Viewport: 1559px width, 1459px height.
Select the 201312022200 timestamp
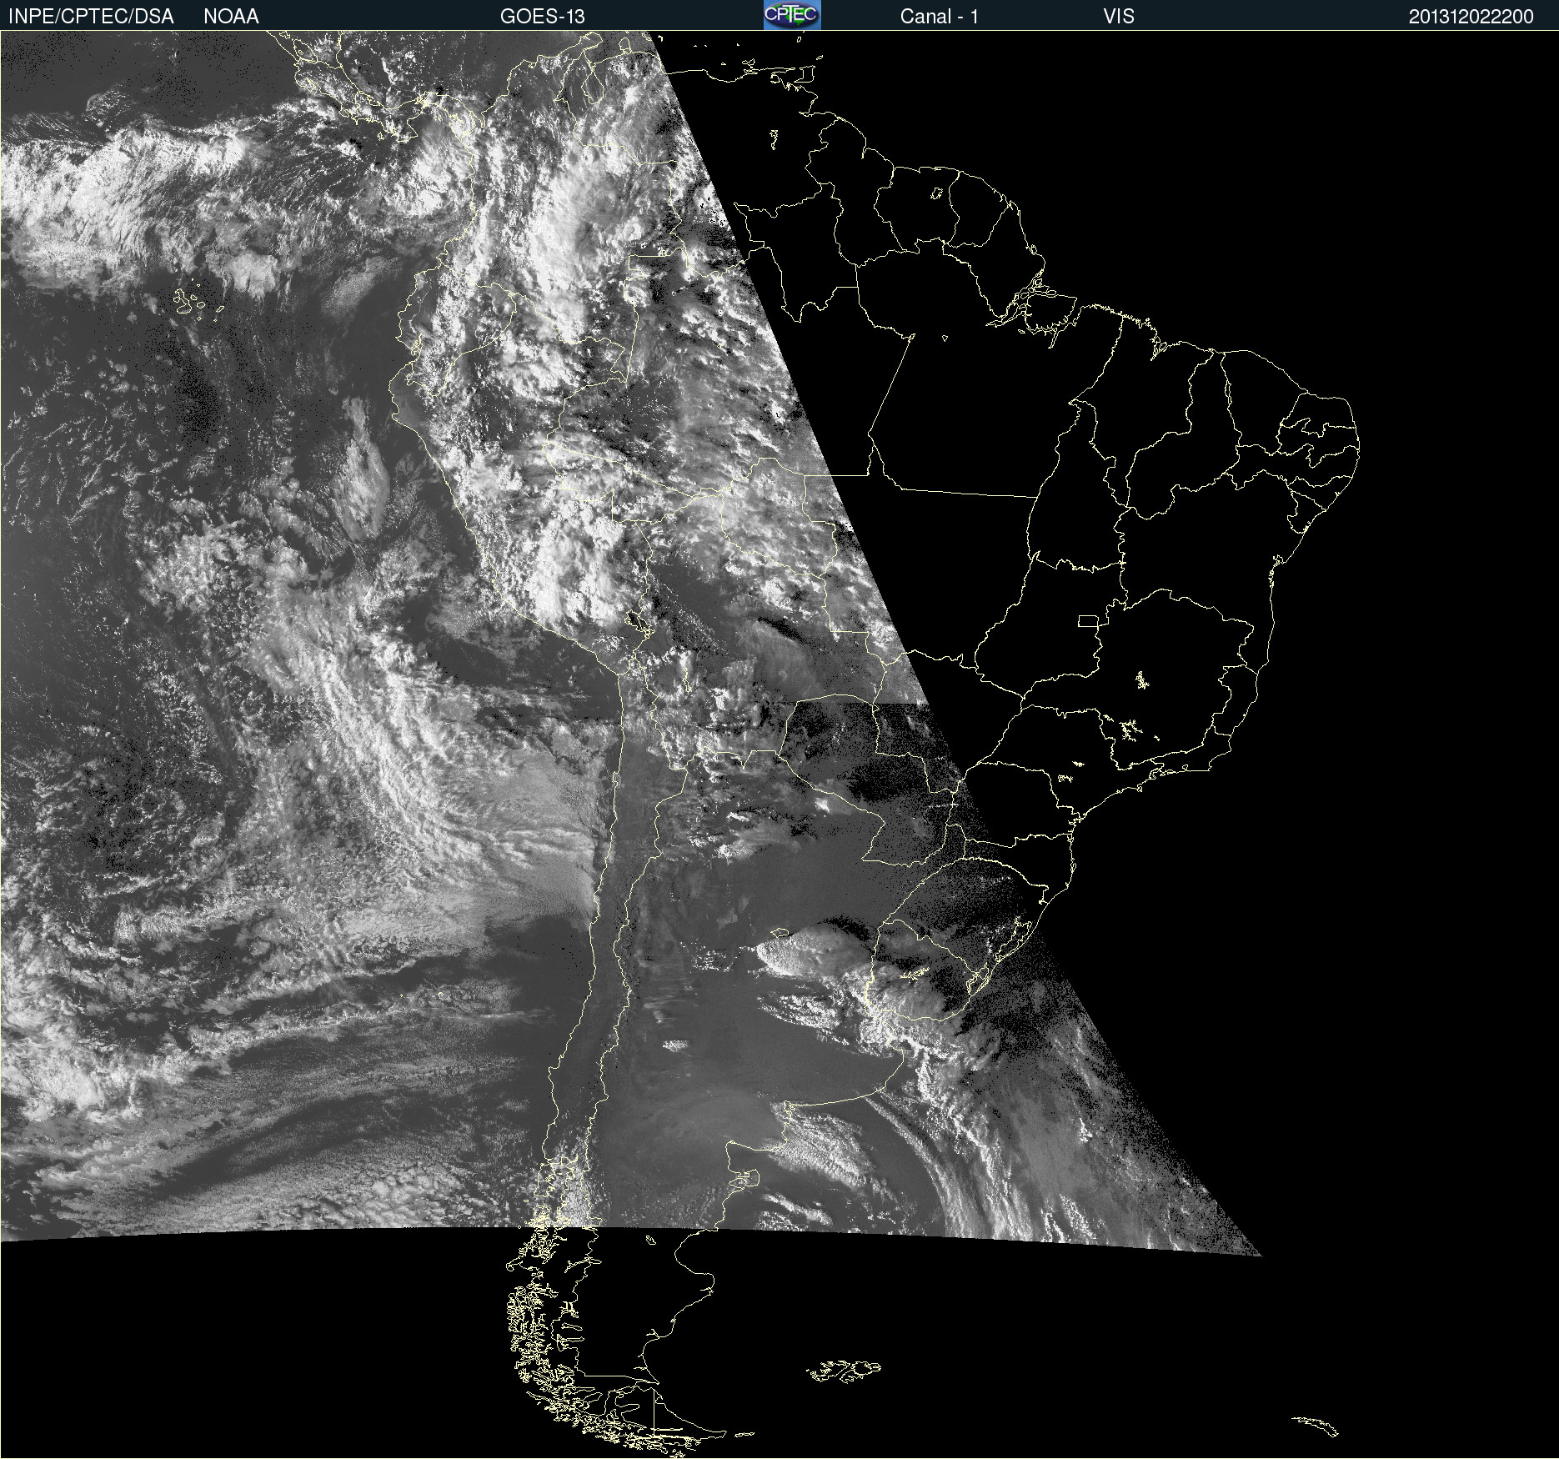point(1471,17)
